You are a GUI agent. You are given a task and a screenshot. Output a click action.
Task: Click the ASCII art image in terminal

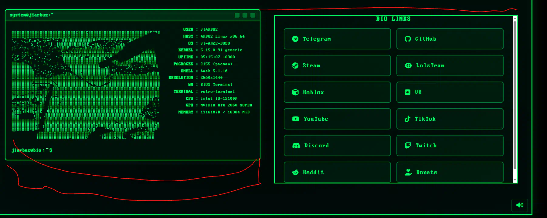point(86,85)
